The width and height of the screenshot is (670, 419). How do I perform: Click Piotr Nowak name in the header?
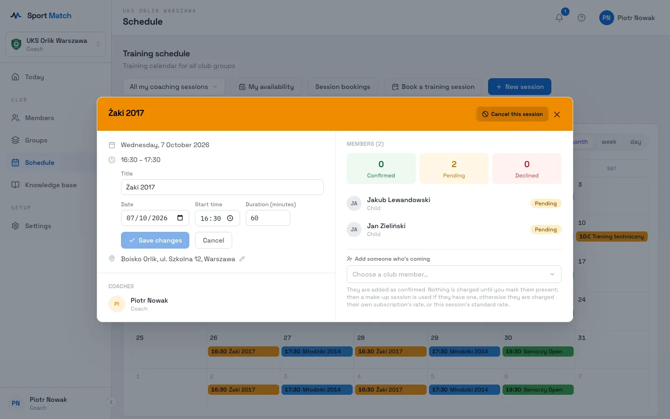(636, 18)
